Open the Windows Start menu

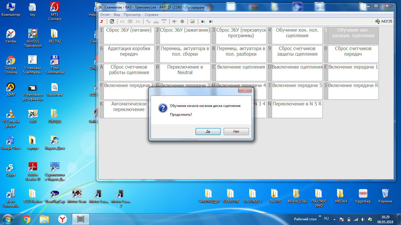coord(8,219)
